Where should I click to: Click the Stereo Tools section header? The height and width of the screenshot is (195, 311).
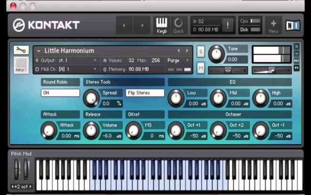(x=124, y=82)
